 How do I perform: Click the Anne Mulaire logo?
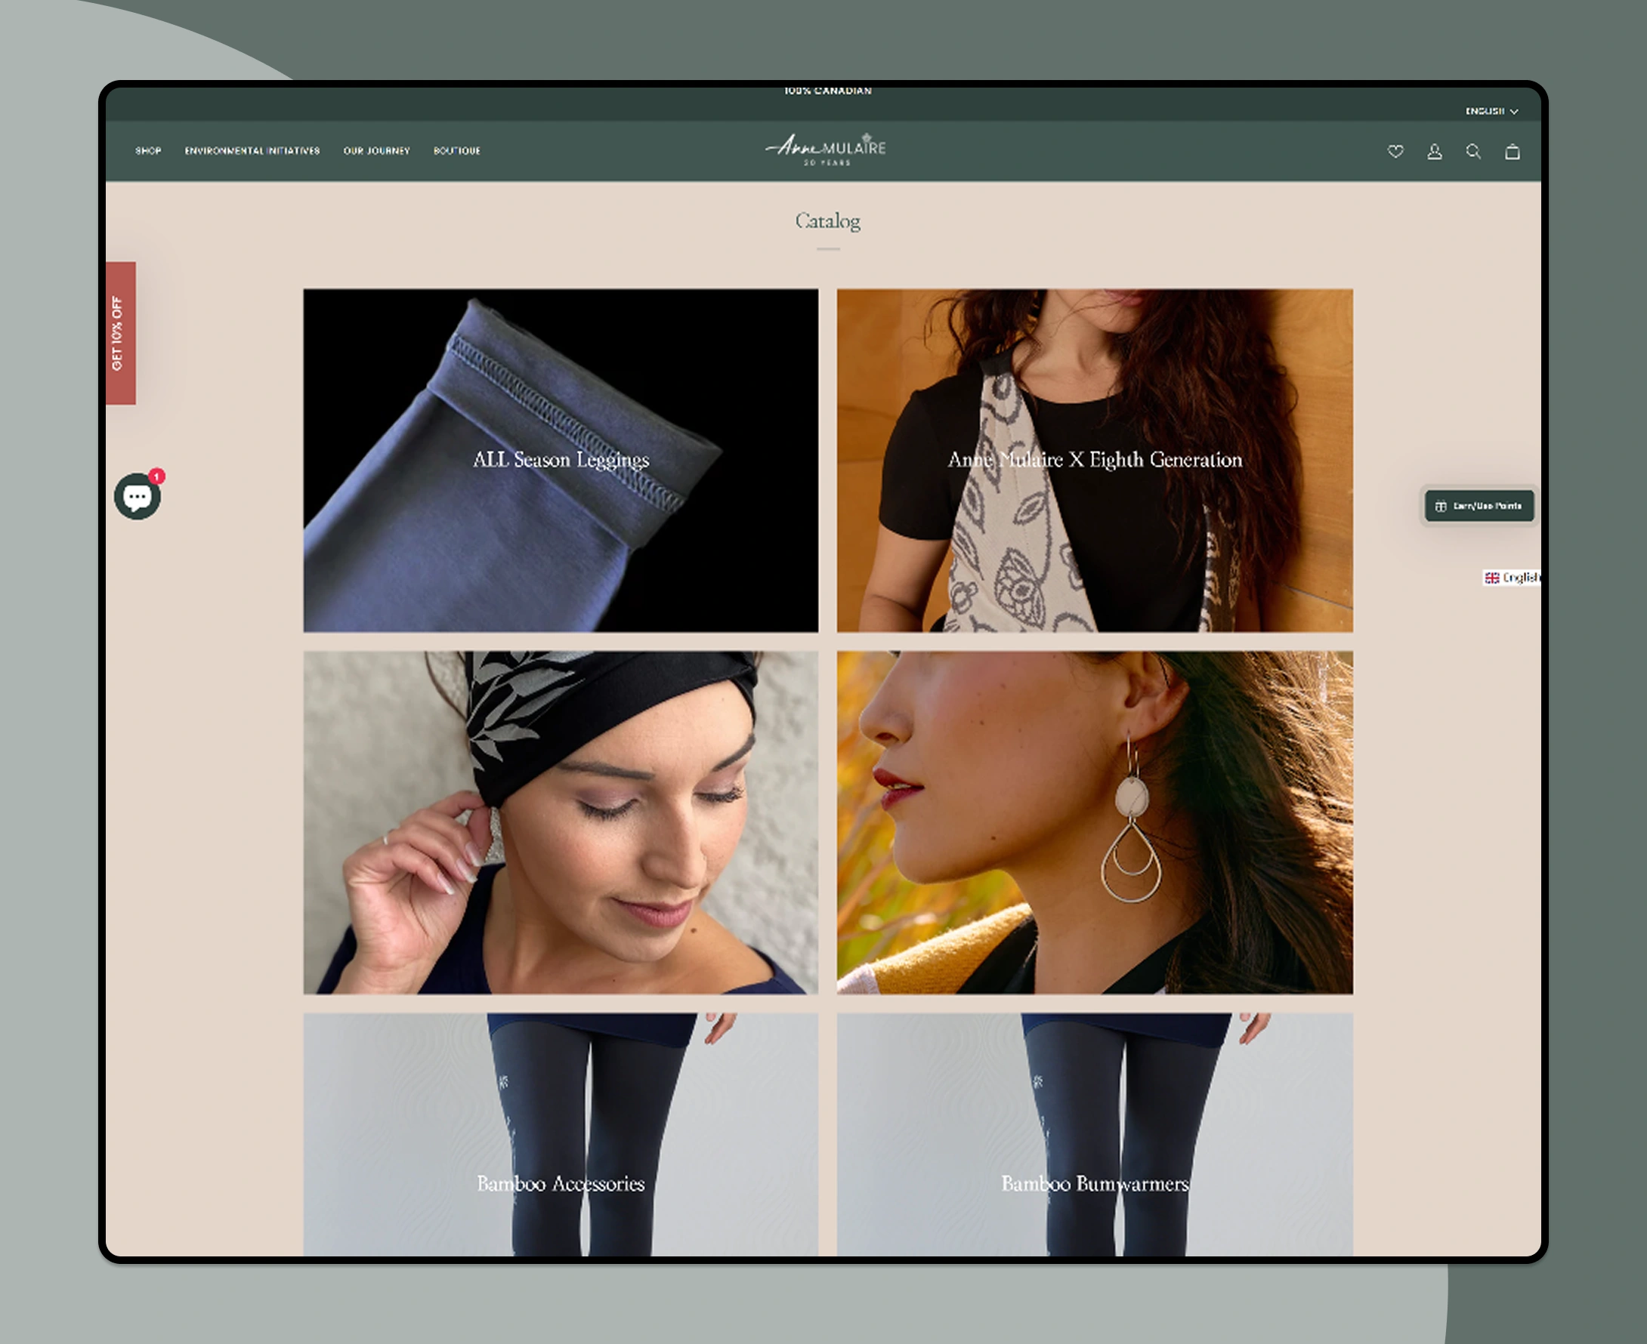[827, 149]
